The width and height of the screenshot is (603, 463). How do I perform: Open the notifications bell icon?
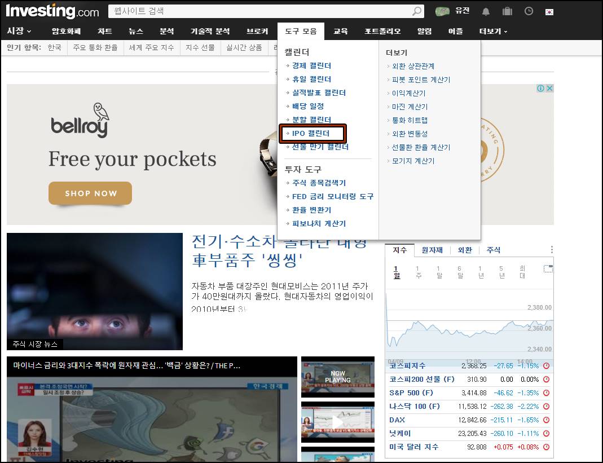click(486, 11)
